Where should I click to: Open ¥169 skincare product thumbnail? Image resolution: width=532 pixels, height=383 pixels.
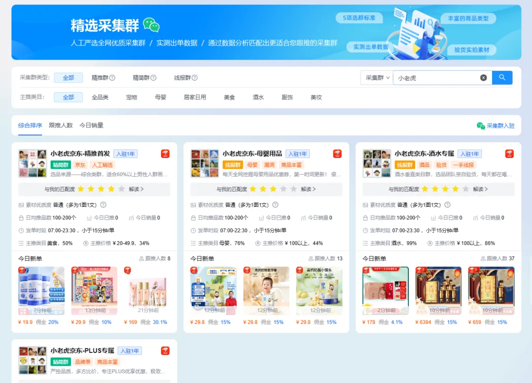pos(147,291)
